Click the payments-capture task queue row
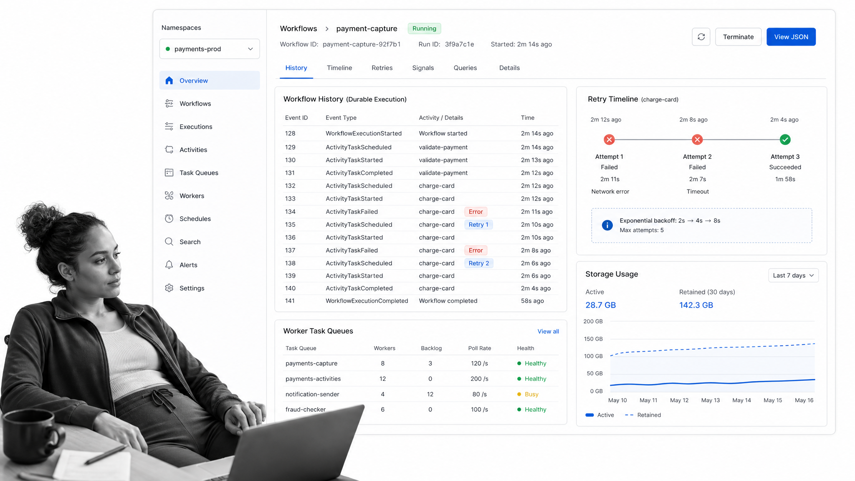This screenshot has width=855, height=481. [420, 363]
